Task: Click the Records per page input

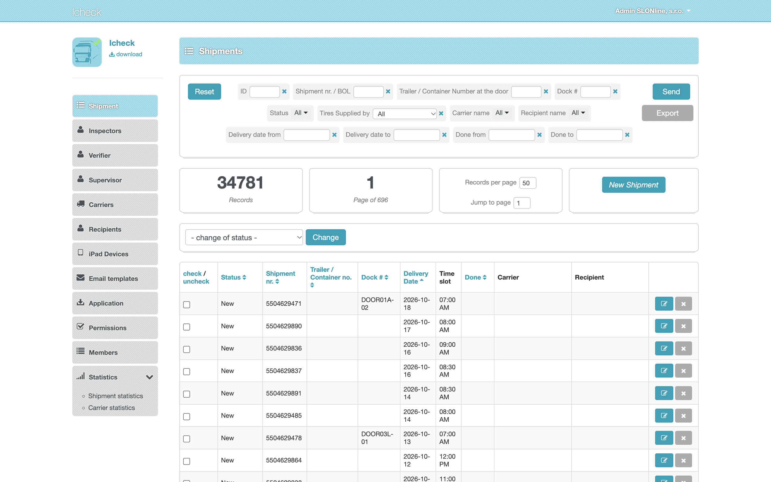Action: coord(528,183)
